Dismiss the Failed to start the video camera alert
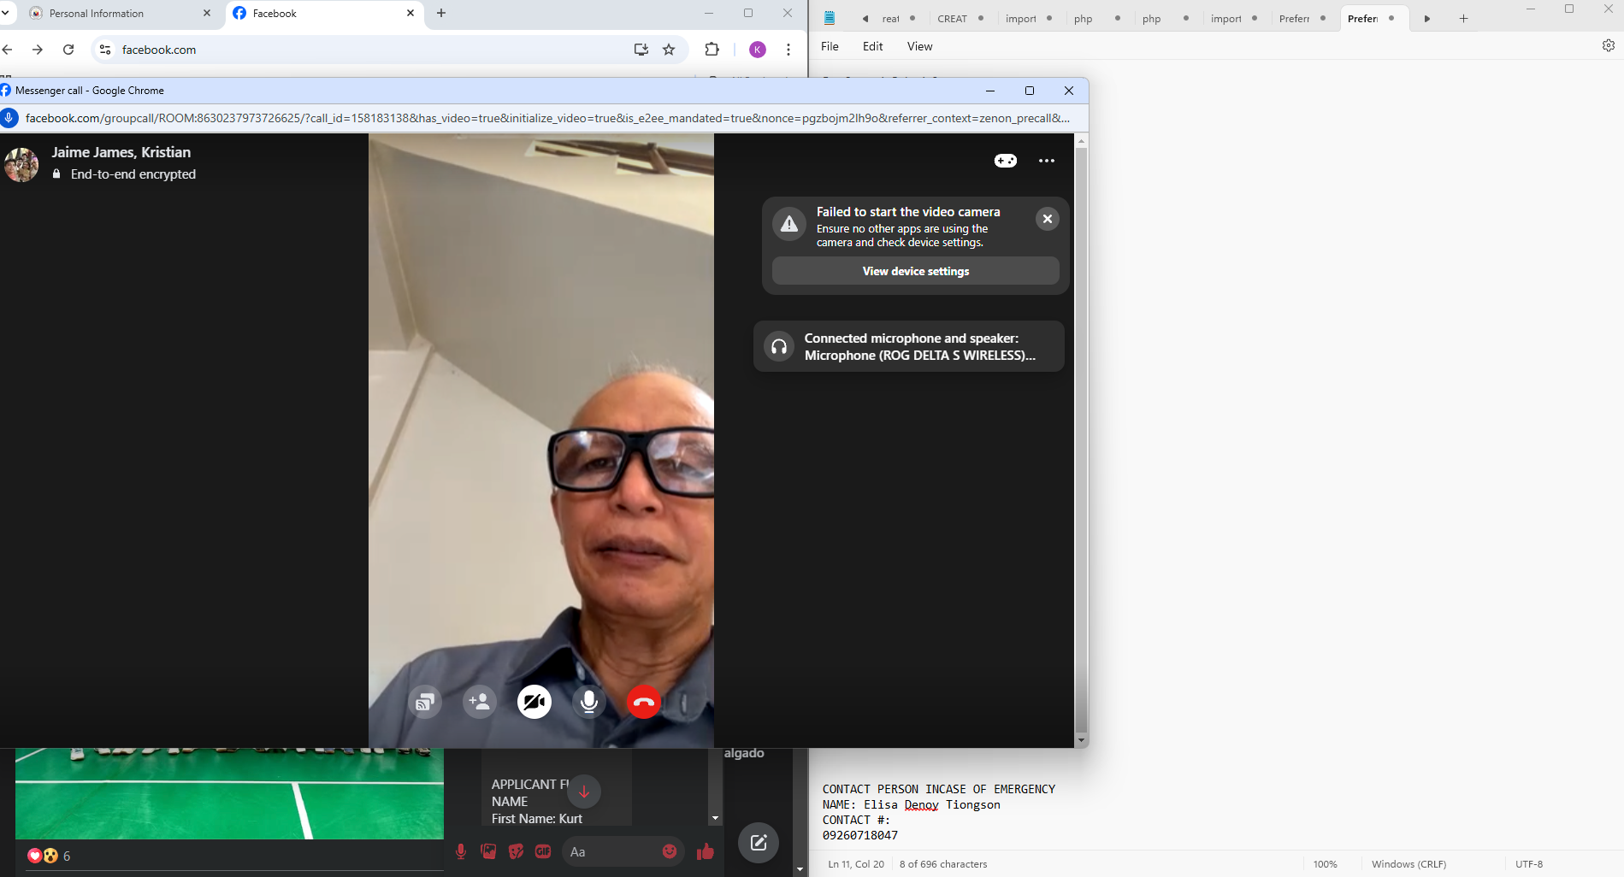Viewport: 1624px width, 877px height. 1048,219
